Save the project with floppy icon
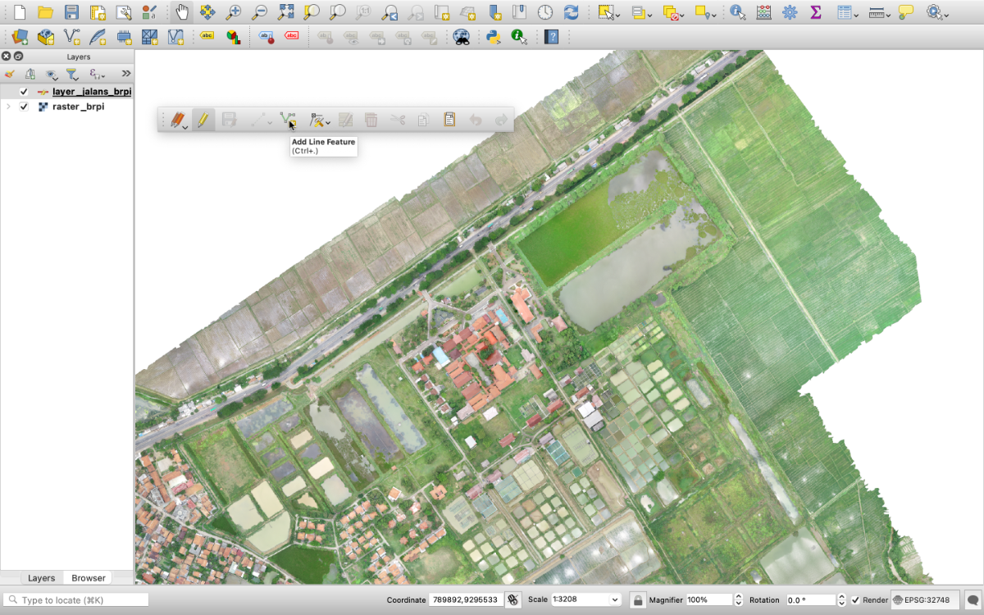This screenshot has width=984, height=615. pos(72,12)
